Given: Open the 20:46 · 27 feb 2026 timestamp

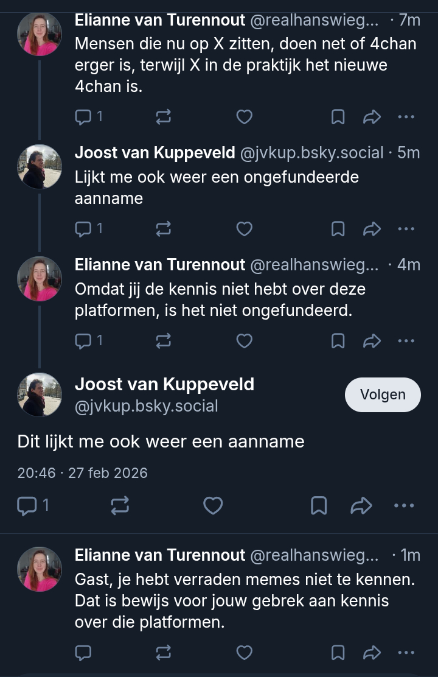Looking at the screenshot, I should (x=82, y=473).
